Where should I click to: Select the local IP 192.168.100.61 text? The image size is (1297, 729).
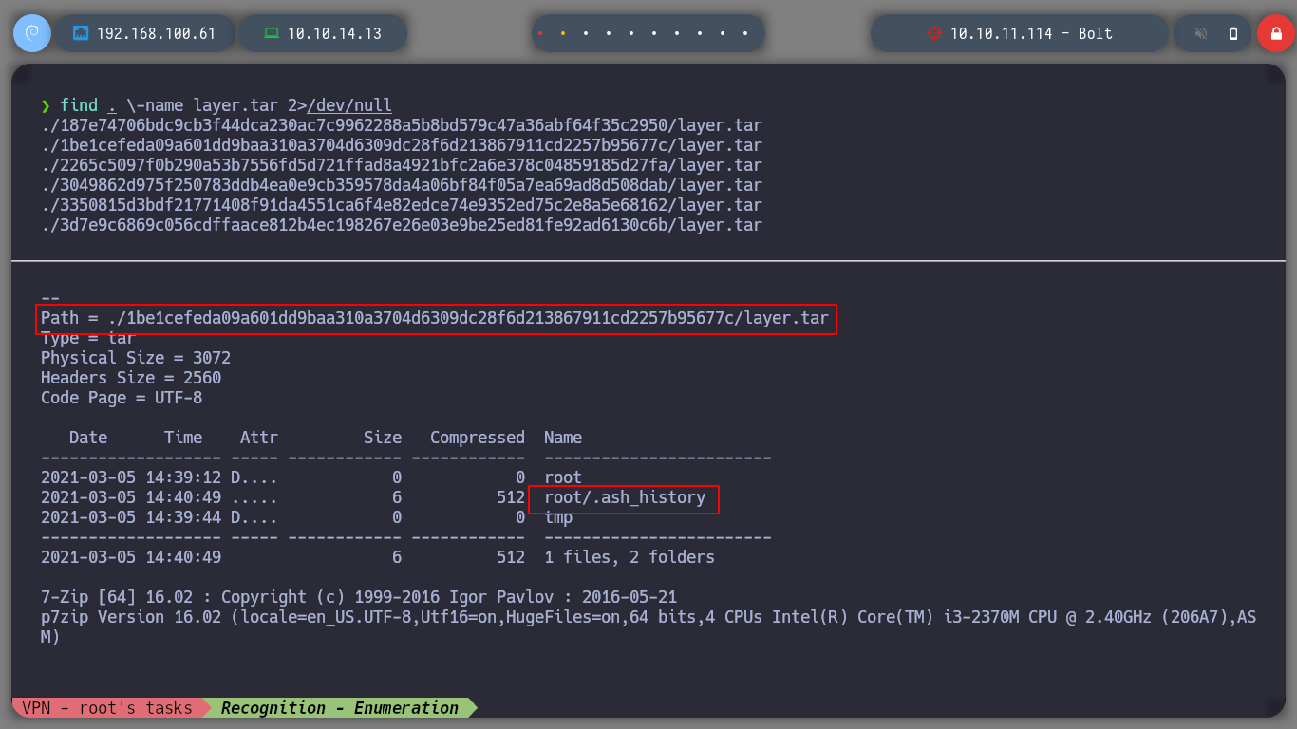coord(156,33)
